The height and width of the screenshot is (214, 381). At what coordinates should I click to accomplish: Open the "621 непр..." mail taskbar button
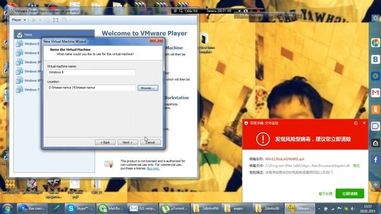coord(142,209)
